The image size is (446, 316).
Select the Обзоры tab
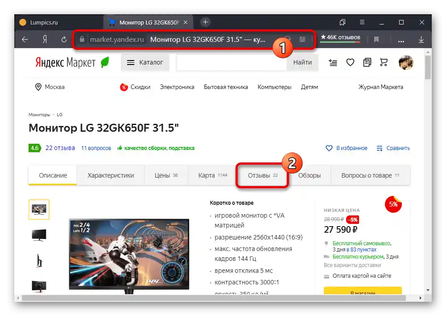click(x=310, y=175)
